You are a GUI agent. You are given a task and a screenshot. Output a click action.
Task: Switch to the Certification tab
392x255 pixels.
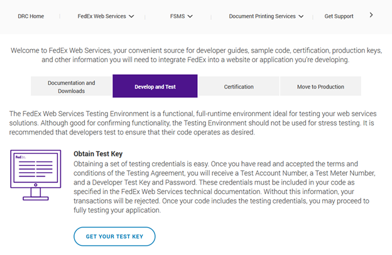click(x=239, y=87)
